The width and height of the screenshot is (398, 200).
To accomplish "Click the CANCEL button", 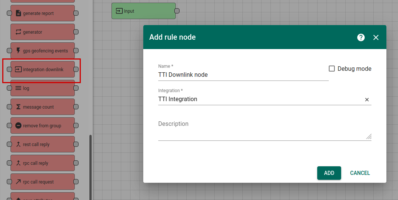I will click(360, 173).
